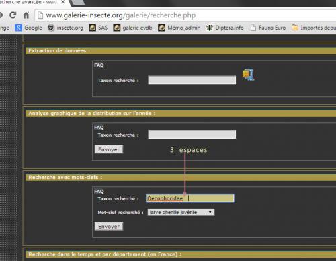This screenshot has height=261, width=336.
Task: Click Envoyer in Analyse graphique section
Action: 109,149
